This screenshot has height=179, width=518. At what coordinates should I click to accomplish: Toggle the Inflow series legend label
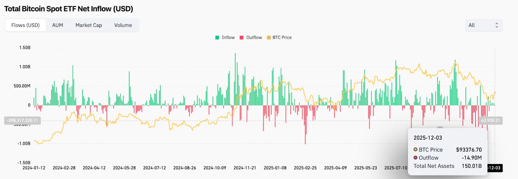point(228,38)
